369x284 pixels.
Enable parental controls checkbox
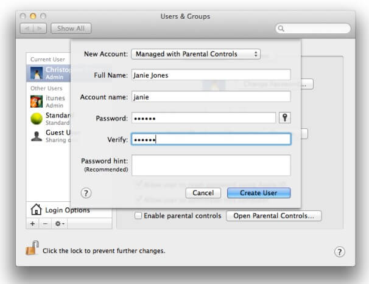(138, 216)
